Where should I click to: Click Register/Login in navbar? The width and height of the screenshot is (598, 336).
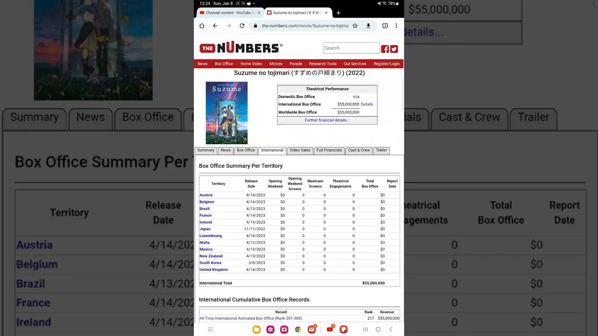pos(386,64)
